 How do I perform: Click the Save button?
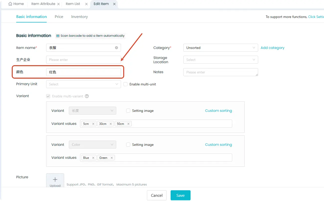(180, 195)
